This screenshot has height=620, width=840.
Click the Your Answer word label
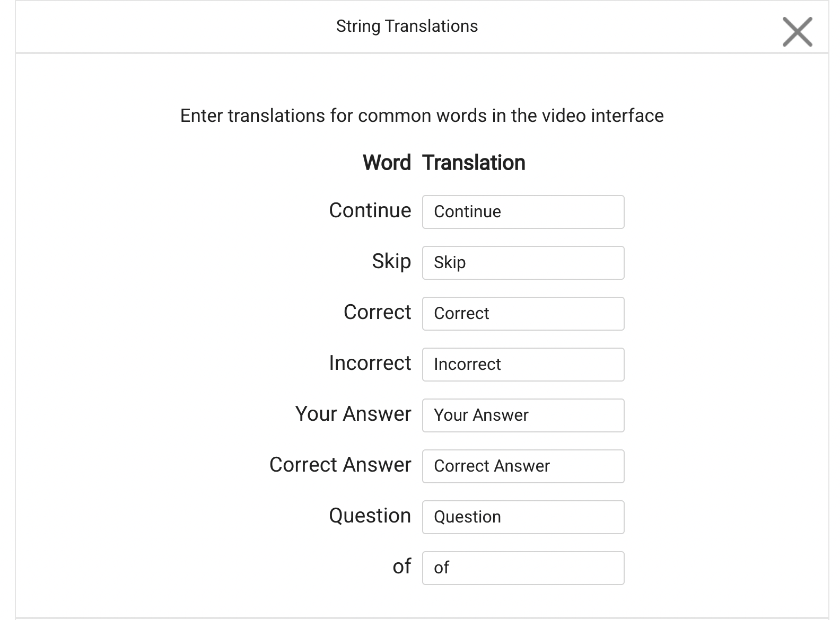[x=353, y=414]
